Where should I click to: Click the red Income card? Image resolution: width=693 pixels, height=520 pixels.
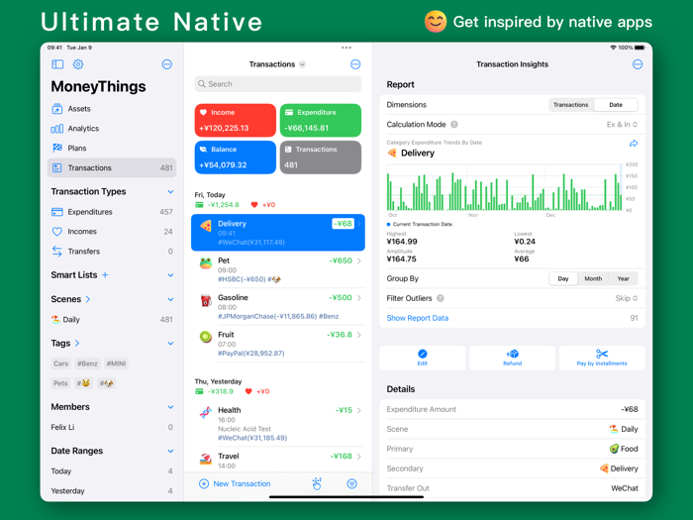pyautogui.click(x=236, y=120)
